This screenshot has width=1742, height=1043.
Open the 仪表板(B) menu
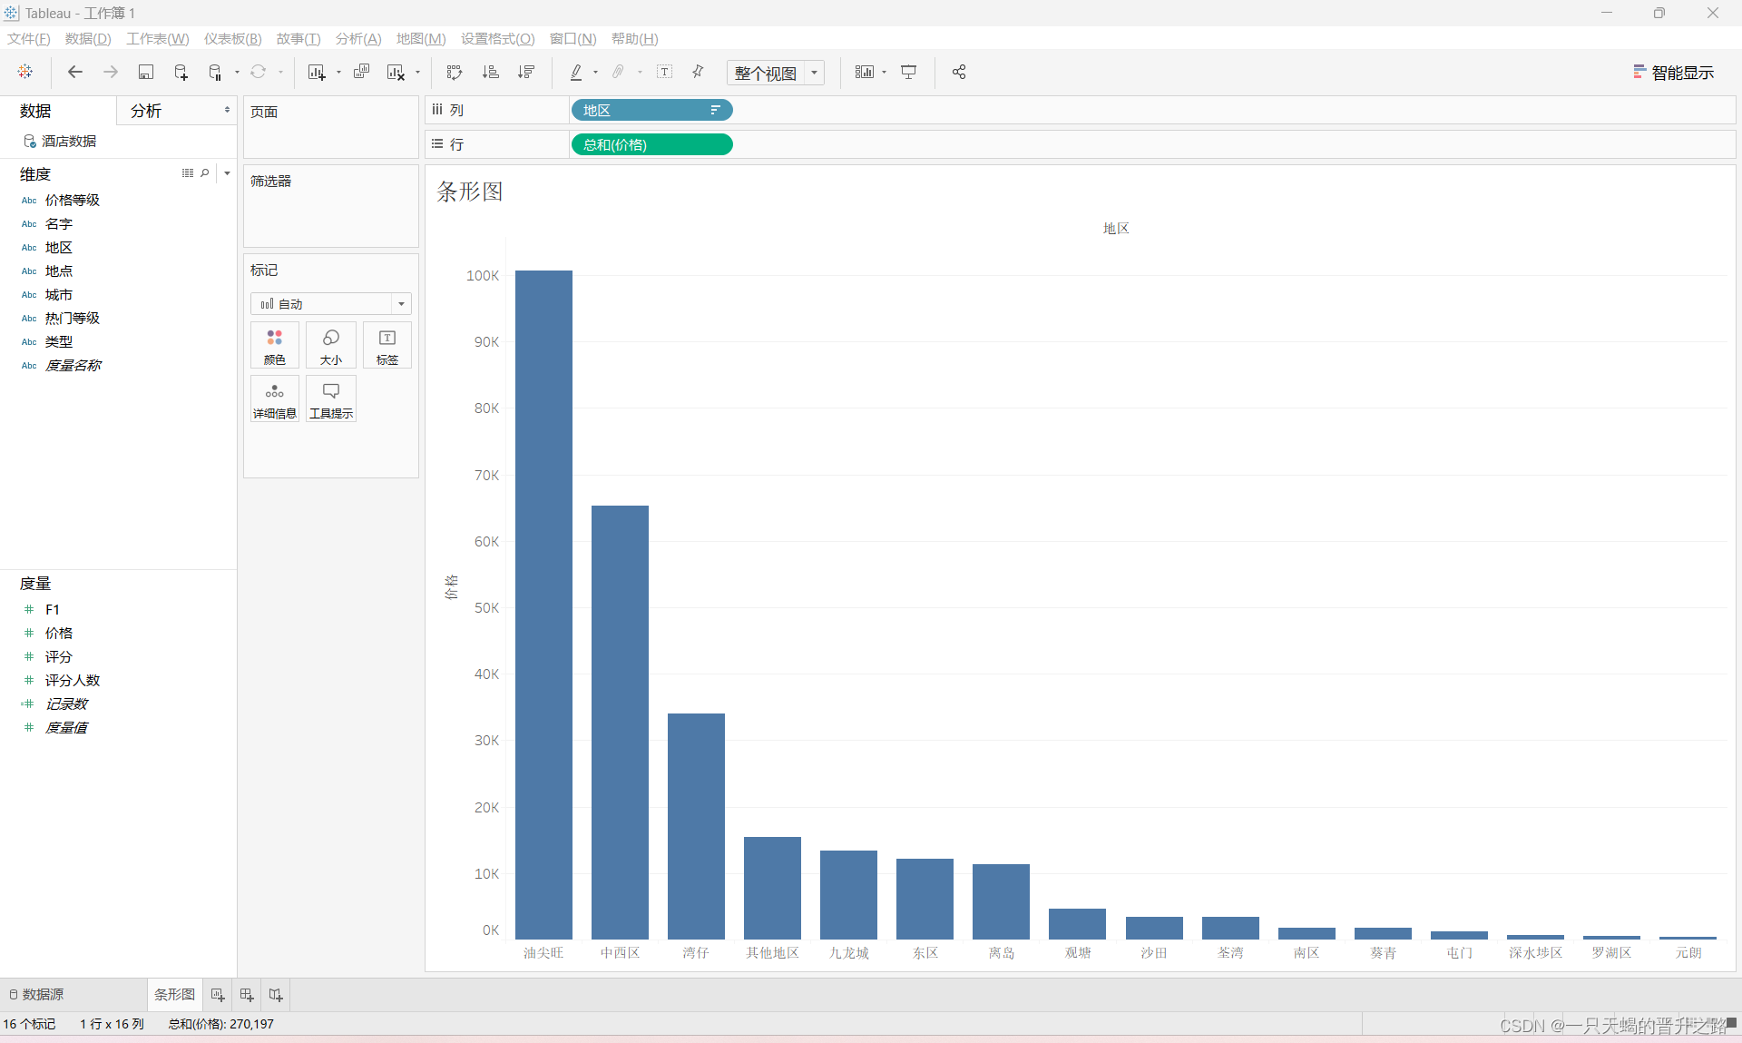coord(233,38)
